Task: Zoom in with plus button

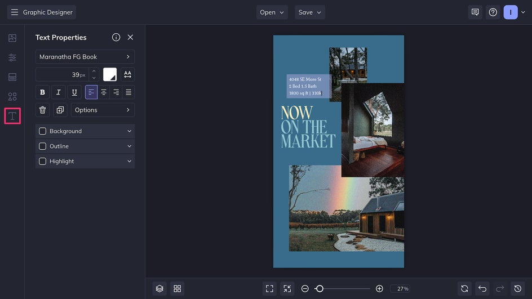Action: [379, 288]
